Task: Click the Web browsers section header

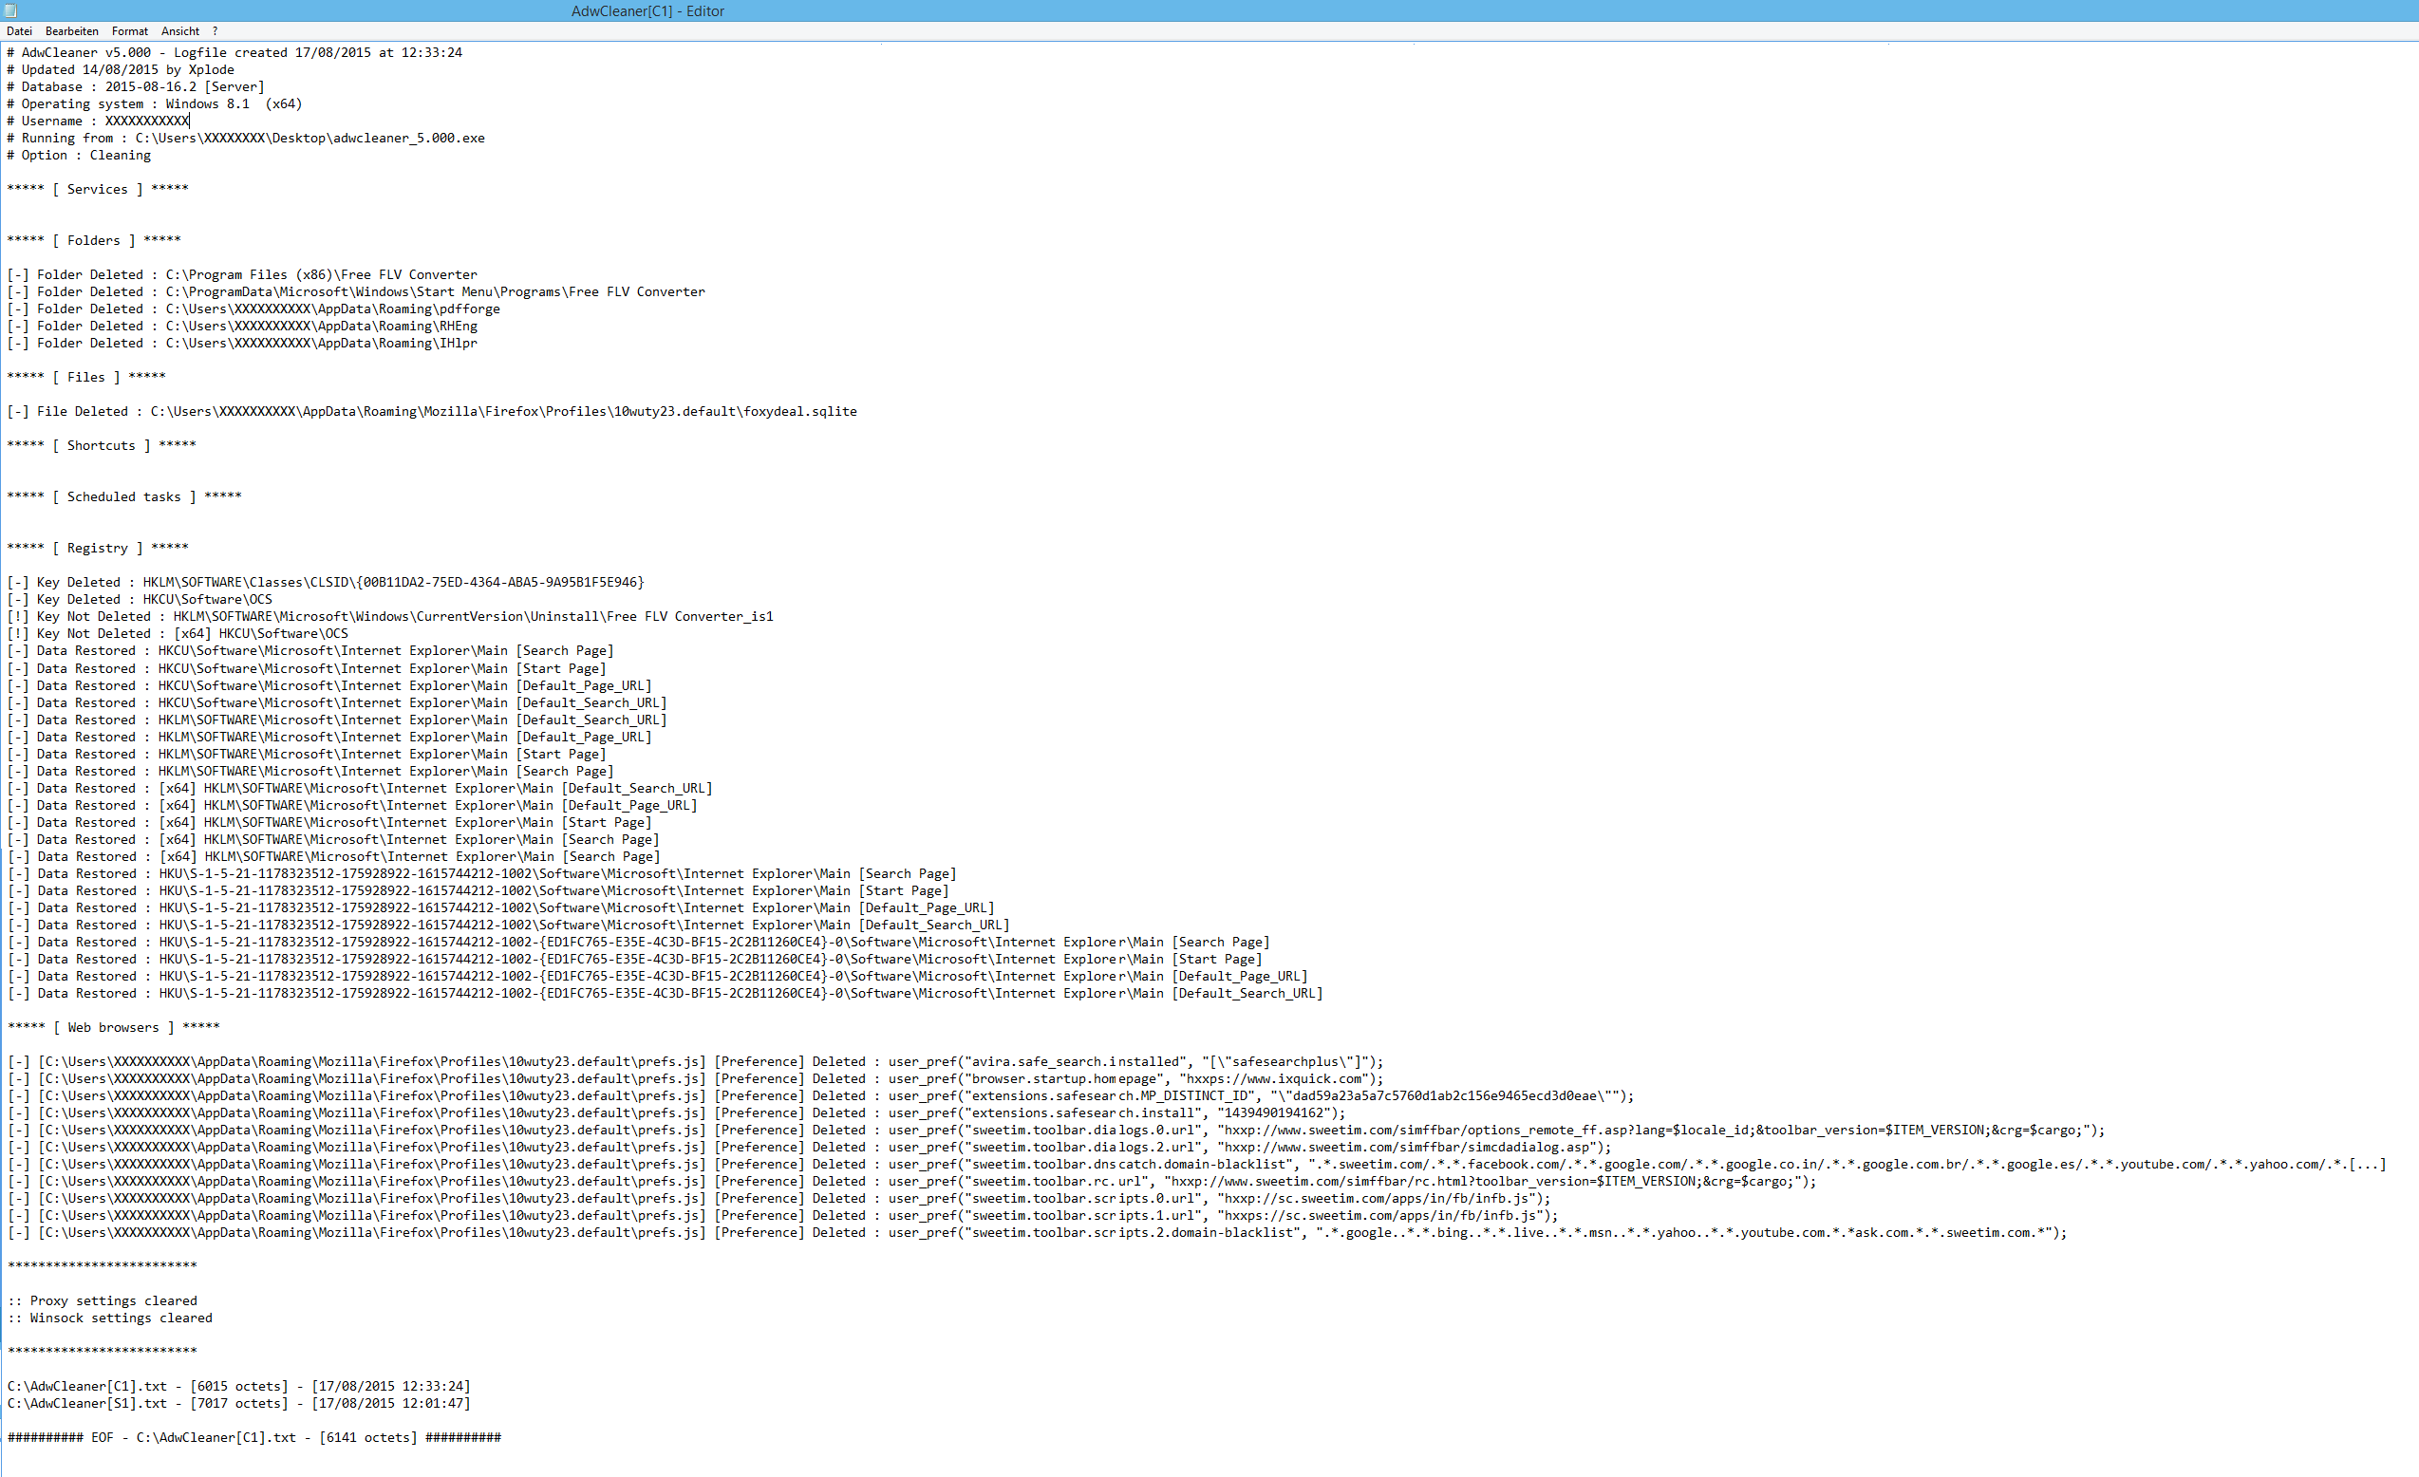Action: tap(113, 1027)
